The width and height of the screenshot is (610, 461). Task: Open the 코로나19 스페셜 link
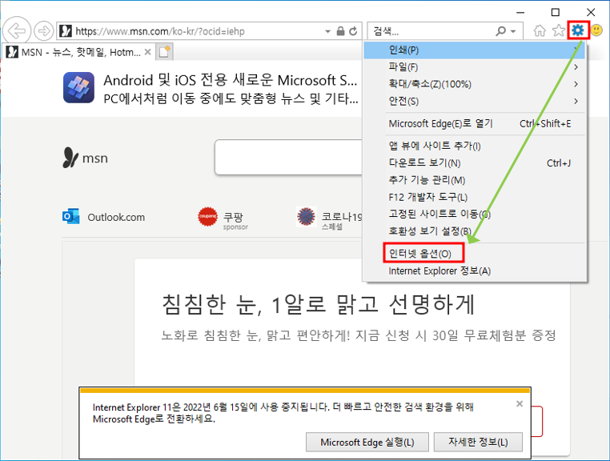[x=342, y=221]
